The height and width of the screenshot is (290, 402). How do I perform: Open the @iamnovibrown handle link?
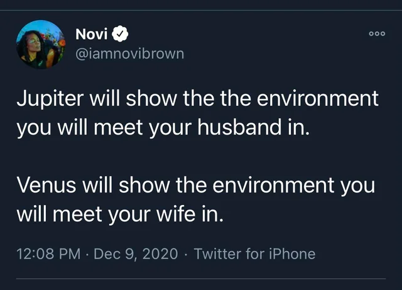129,53
